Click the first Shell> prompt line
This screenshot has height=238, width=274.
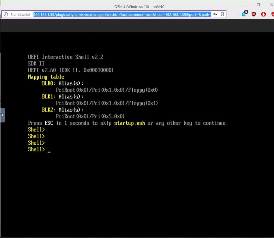point(36,129)
